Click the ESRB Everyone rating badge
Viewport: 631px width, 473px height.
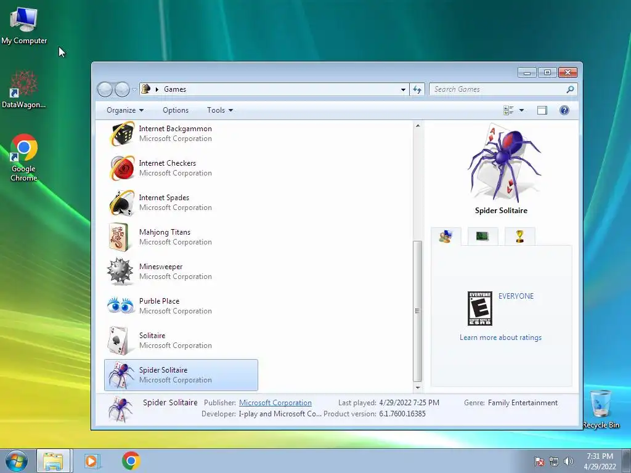(479, 309)
